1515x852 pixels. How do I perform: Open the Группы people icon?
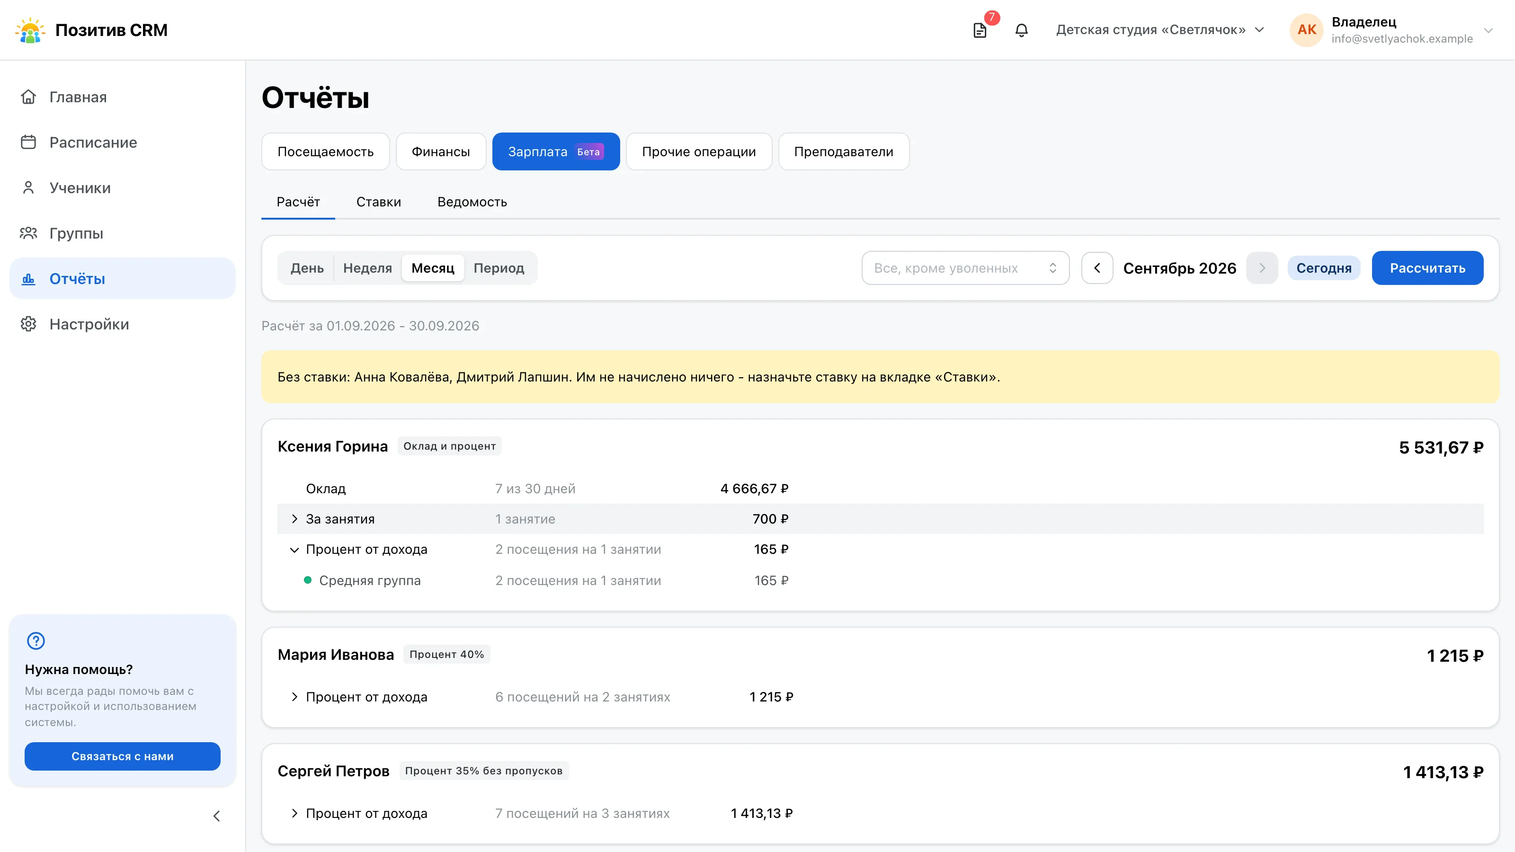(x=28, y=233)
